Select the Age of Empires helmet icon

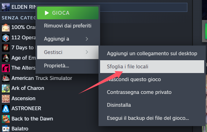coord(6,58)
